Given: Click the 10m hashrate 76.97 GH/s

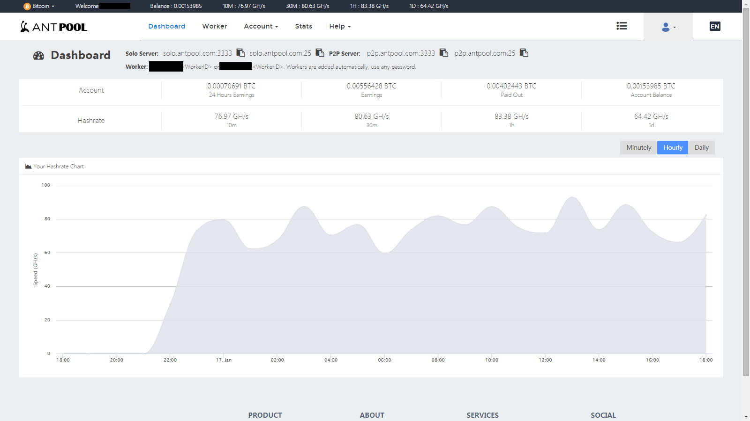Looking at the screenshot, I should [232, 116].
